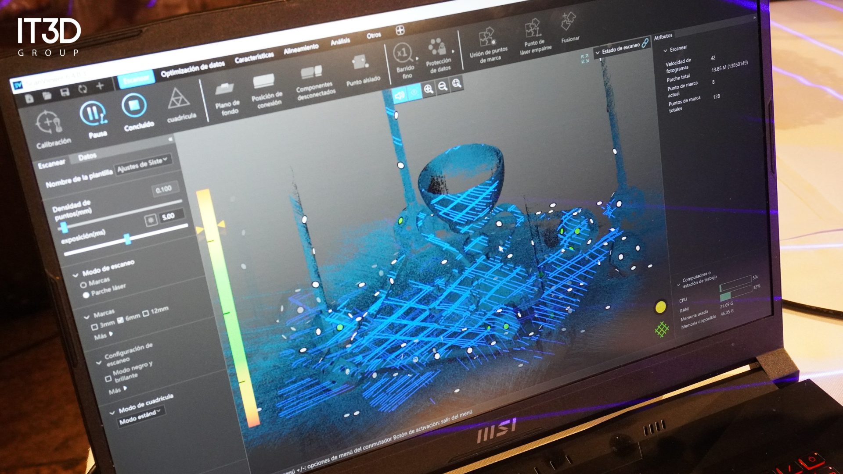The width and height of the screenshot is (843, 474).
Task: Toggle the 3mm marker checkbox
Action: click(94, 327)
